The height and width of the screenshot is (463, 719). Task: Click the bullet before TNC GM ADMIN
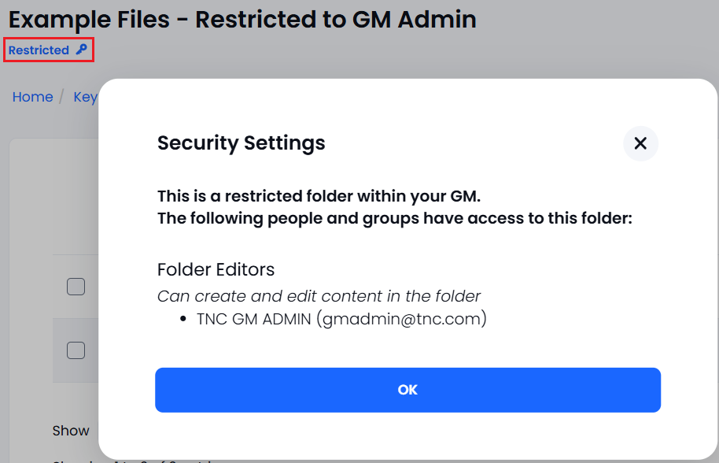pyautogui.click(x=183, y=319)
